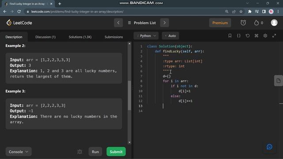Open the browser zoom magnifier icon
Viewport: 283px width, 159px height.
(x=227, y=11)
